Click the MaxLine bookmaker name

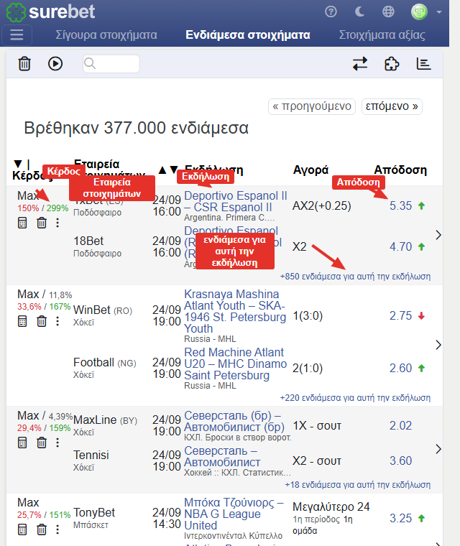95,420
